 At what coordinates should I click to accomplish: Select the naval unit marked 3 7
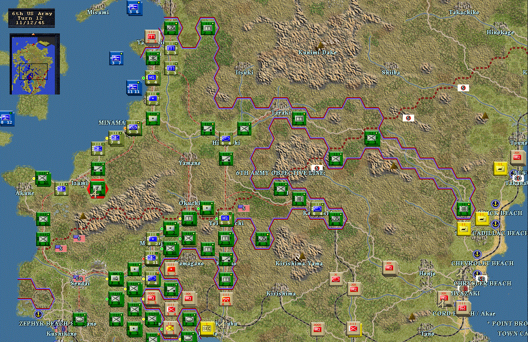point(116,58)
